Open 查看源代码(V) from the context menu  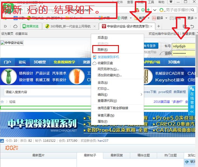[x=107, y=101]
